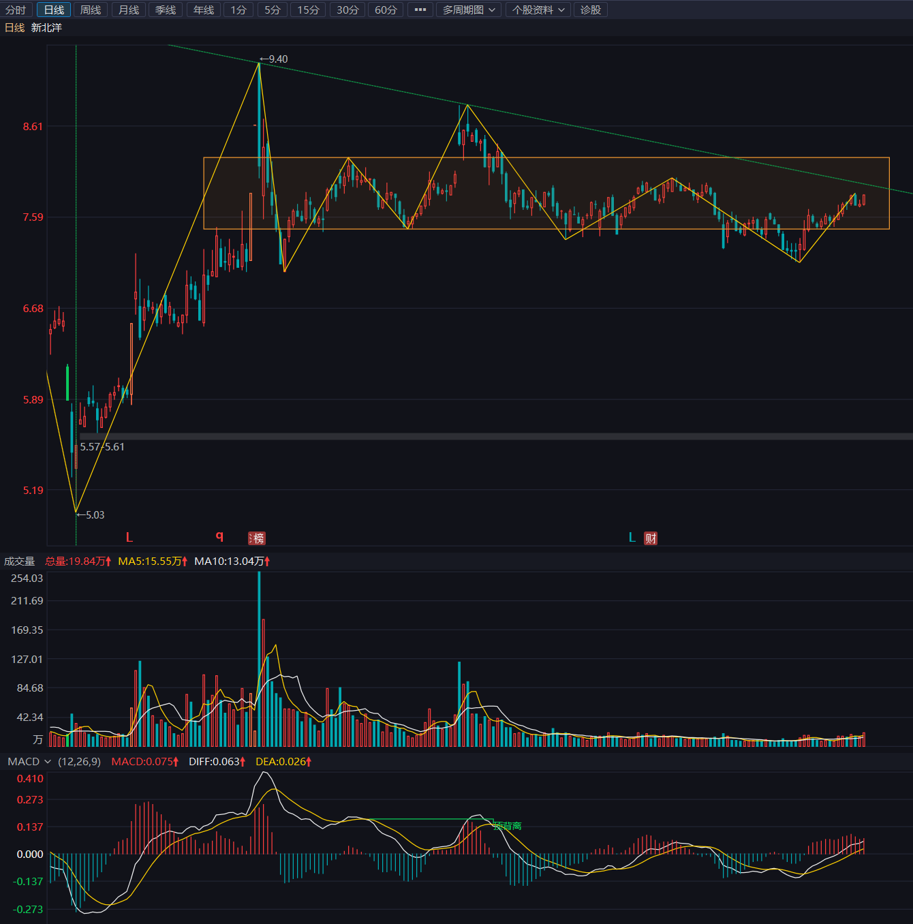
Task: Switch to 15分 period chart
Action: pyautogui.click(x=308, y=10)
